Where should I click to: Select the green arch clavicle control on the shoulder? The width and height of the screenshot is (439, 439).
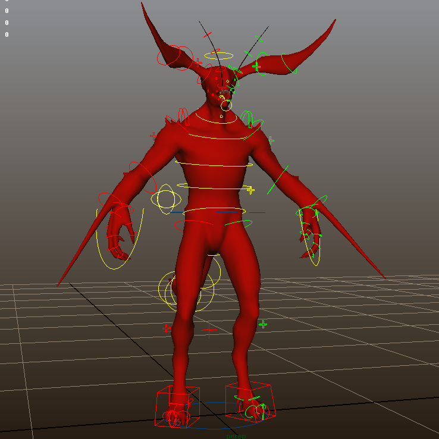click(247, 119)
